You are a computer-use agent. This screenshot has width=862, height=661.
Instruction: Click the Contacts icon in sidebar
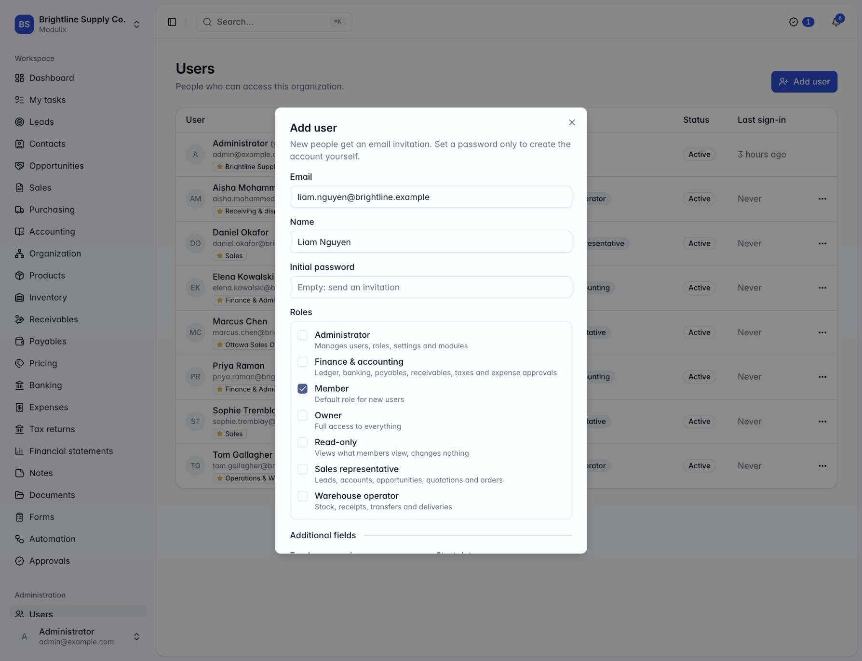pos(19,144)
